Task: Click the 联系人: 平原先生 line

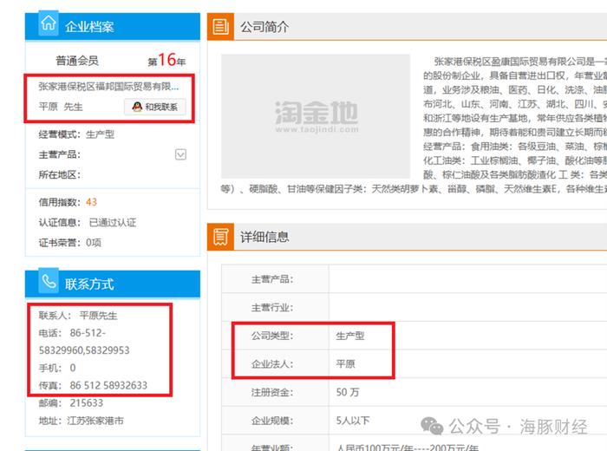Action: (x=78, y=316)
